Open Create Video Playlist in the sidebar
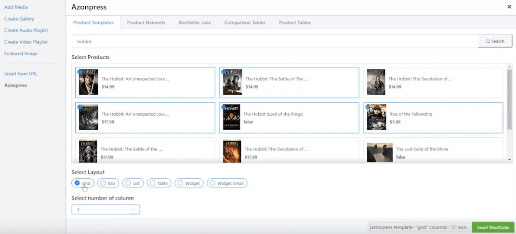This screenshot has height=234, width=516. click(x=26, y=42)
